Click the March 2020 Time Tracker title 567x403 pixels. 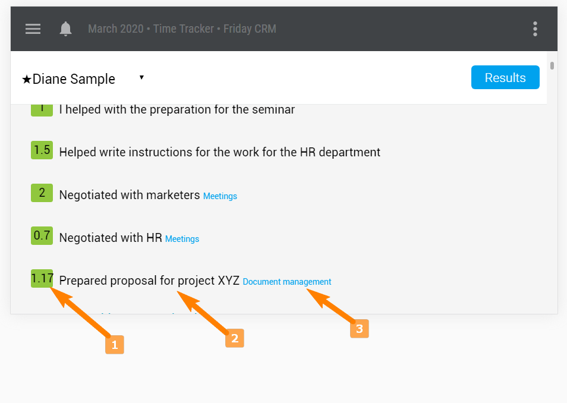(182, 29)
